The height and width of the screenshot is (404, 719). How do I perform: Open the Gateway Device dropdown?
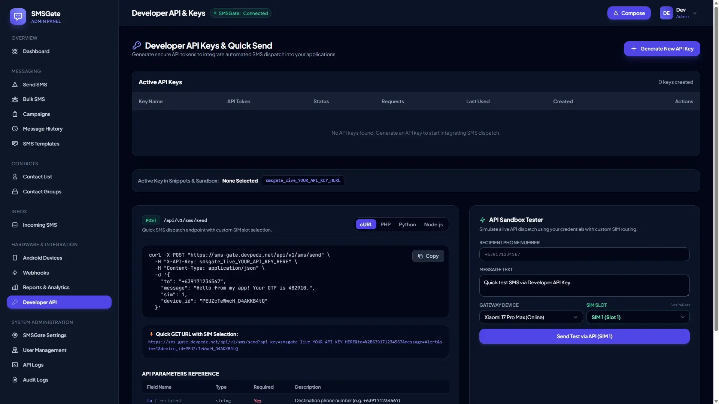[531, 317]
